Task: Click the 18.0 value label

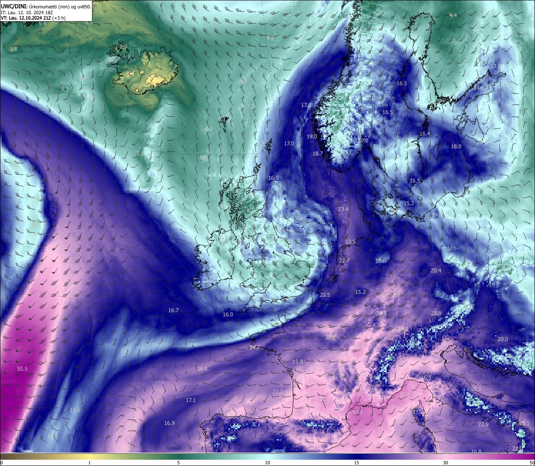Action: pos(456,146)
